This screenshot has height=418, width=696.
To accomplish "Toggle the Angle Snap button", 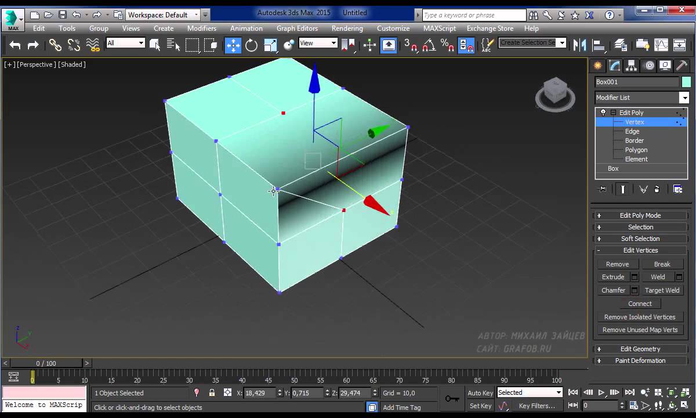I will pos(429,45).
